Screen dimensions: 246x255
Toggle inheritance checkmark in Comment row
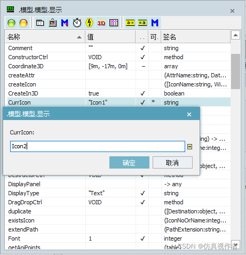tap(142, 48)
